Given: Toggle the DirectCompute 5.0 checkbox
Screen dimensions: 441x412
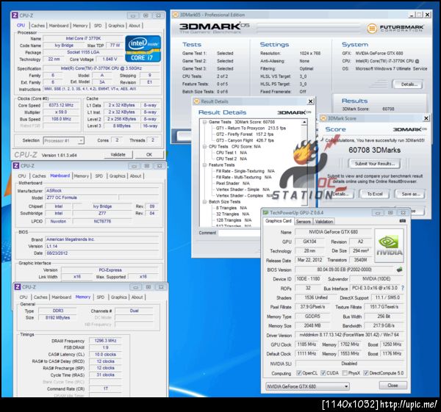Looking at the screenshot, I should 365,373.
